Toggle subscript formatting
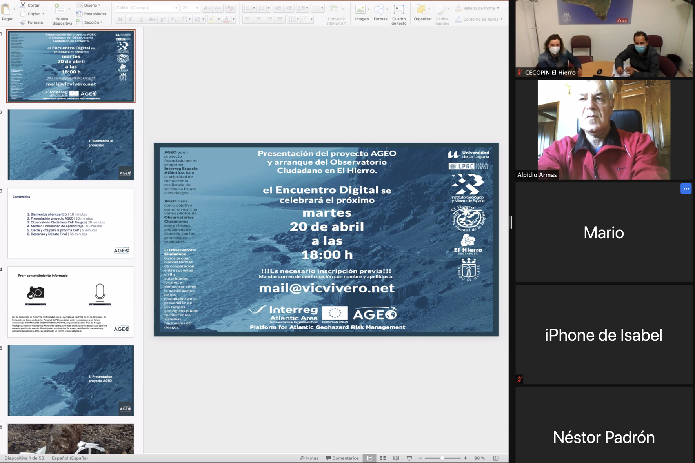 click(x=173, y=19)
